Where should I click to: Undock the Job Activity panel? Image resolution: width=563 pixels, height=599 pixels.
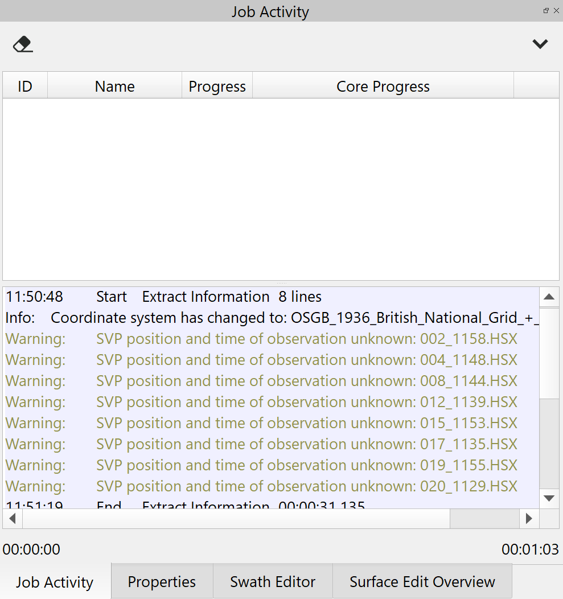(545, 10)
